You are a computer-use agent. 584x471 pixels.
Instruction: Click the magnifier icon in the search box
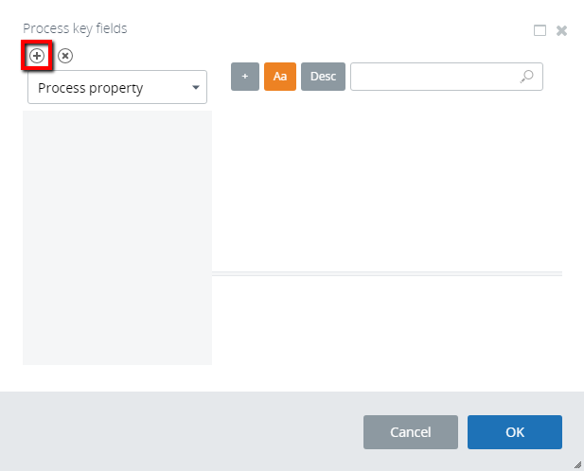527,77
